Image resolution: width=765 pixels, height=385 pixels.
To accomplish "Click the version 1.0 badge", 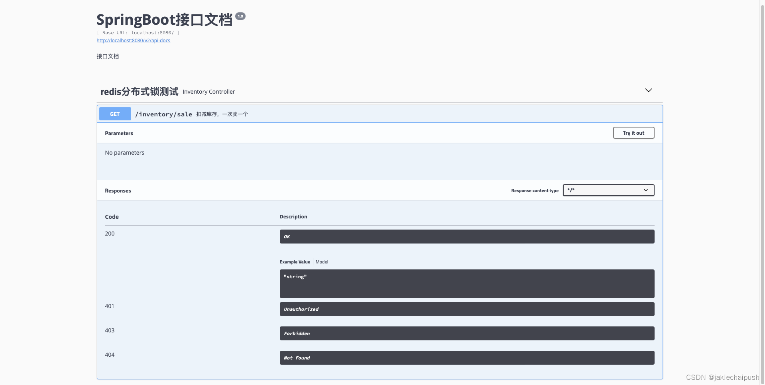I will pyautogui.click(x=240, y=16).
